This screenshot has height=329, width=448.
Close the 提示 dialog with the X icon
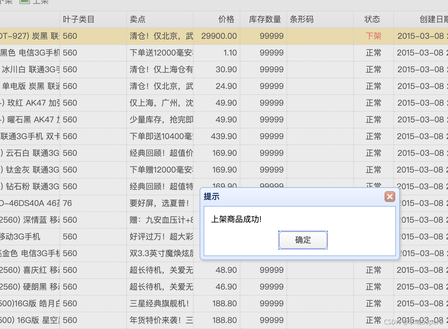pos(390,197)
